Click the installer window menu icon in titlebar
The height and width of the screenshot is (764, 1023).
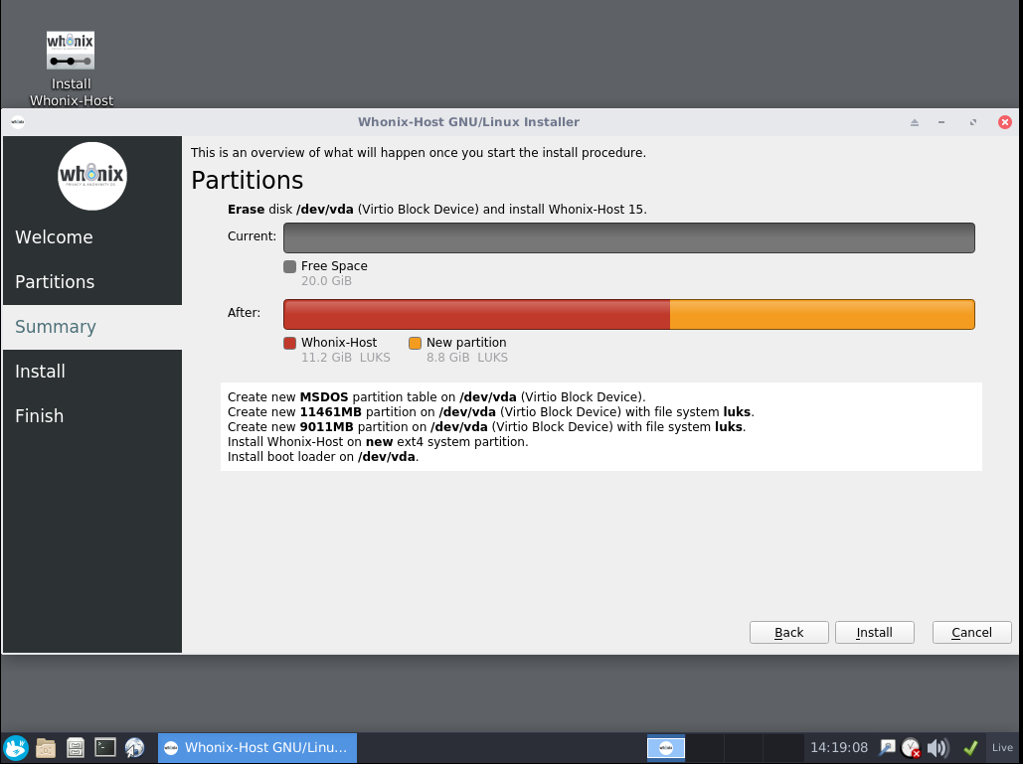point(18,122)
